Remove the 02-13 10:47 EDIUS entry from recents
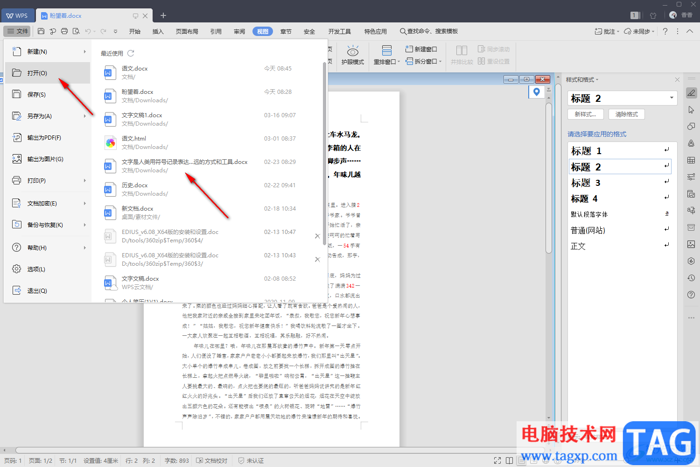Viewport: 700px width, 467px height. click(317, 236)
